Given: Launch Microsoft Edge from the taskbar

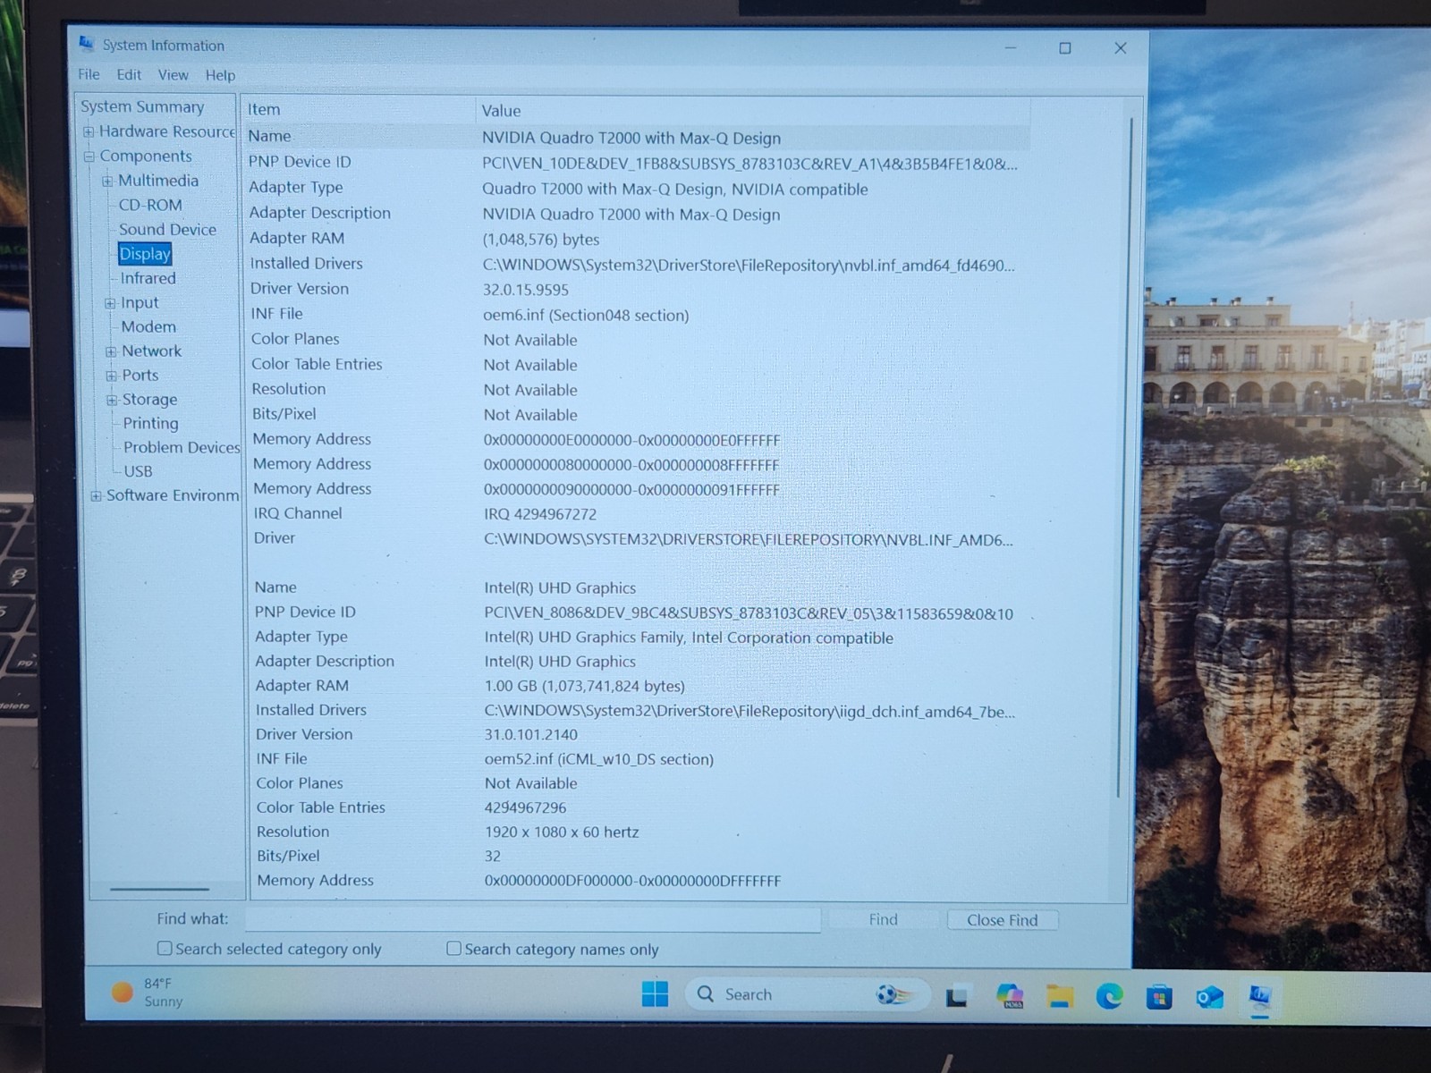Looking at the screenshot, I should (x=1110, y=995).
